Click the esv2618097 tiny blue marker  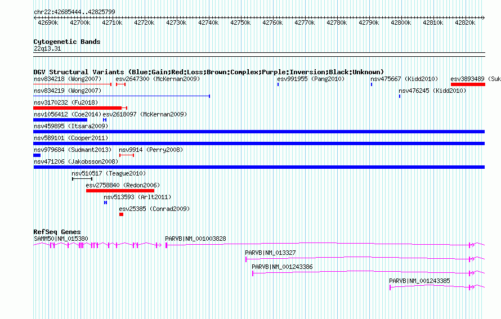point(105,120)
